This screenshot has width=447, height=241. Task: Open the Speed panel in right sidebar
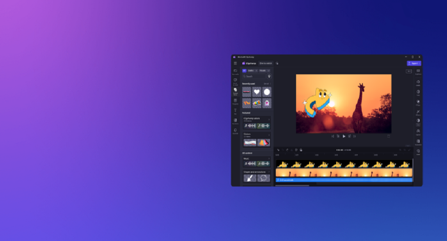coord(418,132)
